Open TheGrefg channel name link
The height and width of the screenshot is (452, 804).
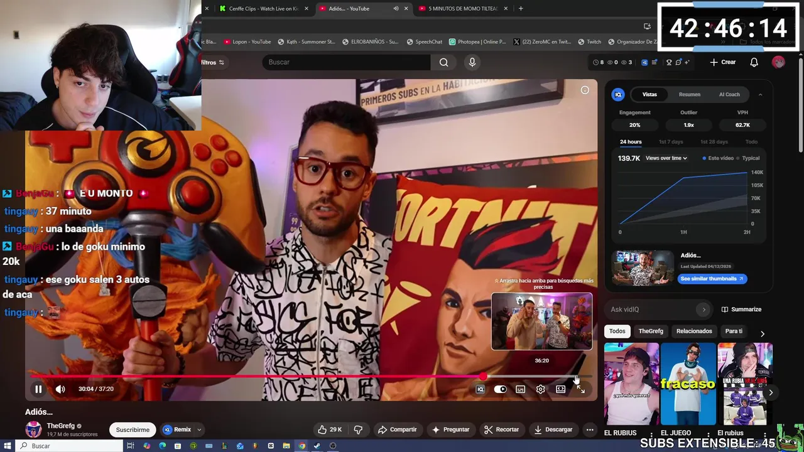[60, 426]
